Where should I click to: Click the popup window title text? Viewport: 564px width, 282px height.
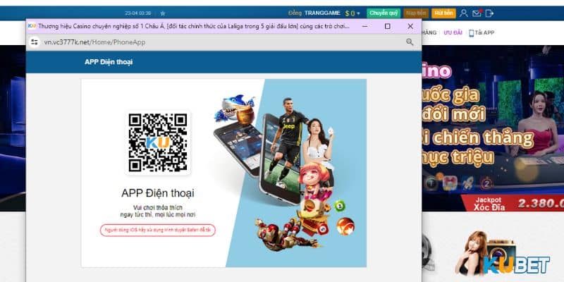coord(193,26)
